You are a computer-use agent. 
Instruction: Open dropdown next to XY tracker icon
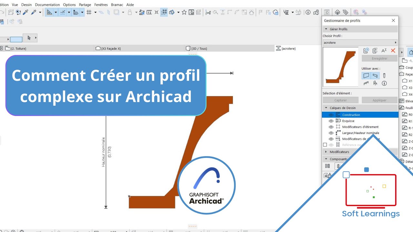[82, 12]
